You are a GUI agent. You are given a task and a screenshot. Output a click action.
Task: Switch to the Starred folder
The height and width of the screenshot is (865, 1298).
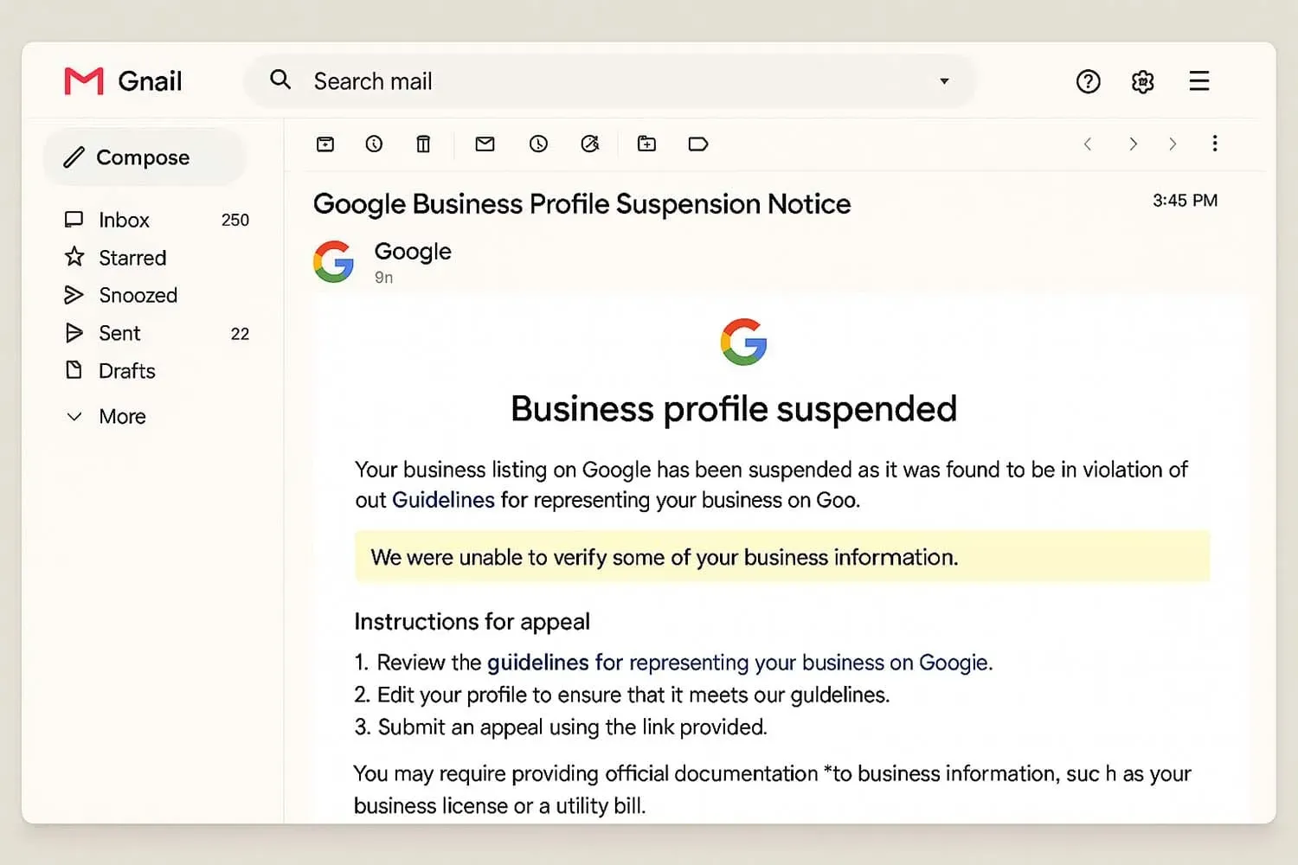tap(132, 257)
